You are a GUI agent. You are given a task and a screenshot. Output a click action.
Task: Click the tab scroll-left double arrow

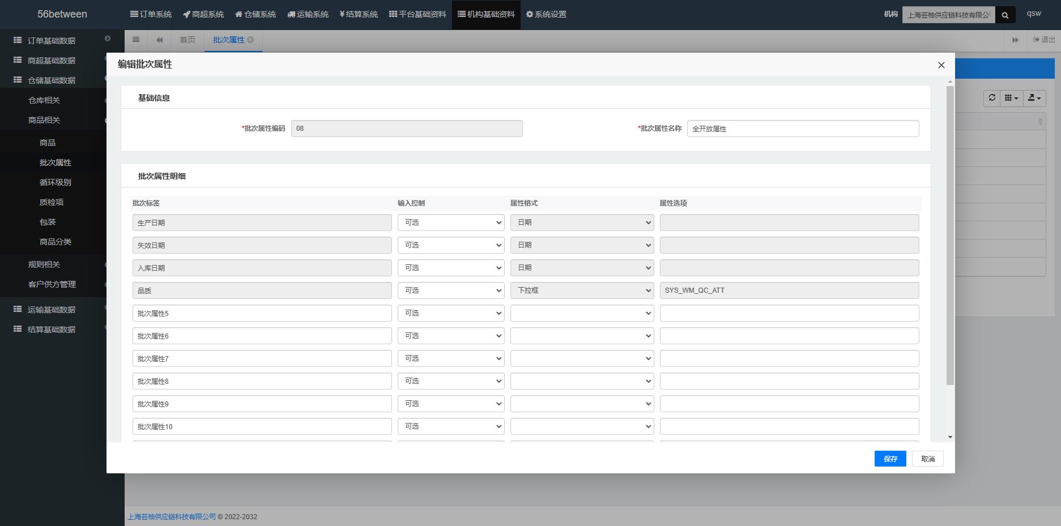[160, 40]
